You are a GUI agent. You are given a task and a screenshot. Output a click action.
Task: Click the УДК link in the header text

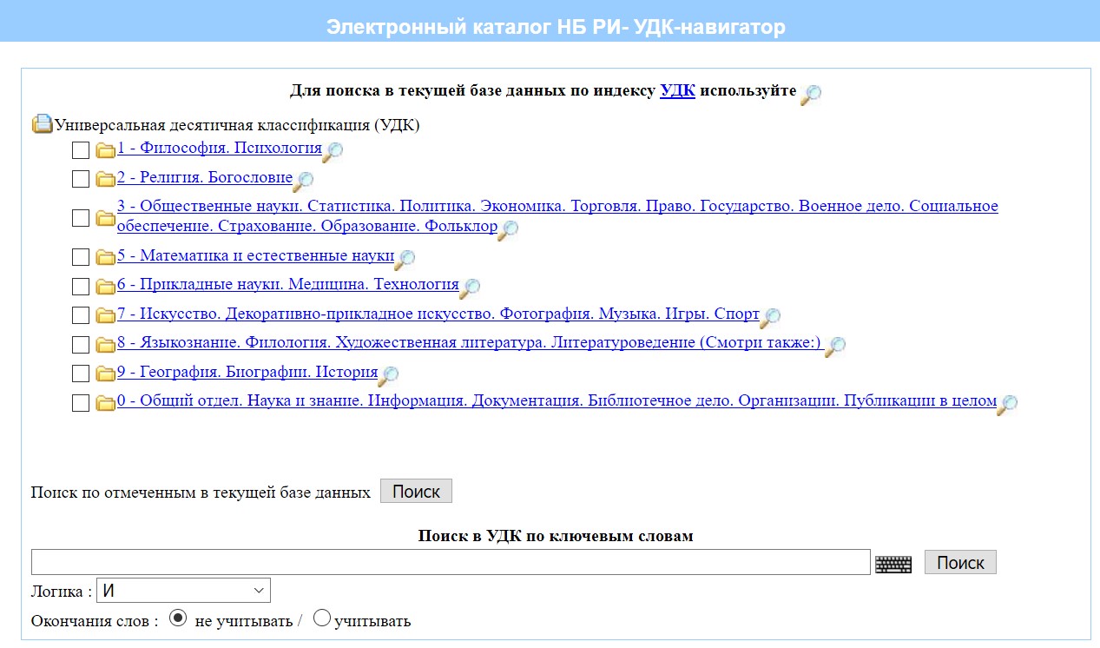(x=677, y=90)
